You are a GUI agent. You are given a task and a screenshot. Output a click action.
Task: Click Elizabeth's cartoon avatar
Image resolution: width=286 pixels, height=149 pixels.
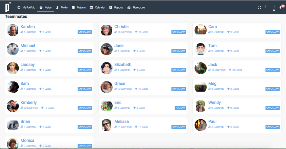coord(106,68)
